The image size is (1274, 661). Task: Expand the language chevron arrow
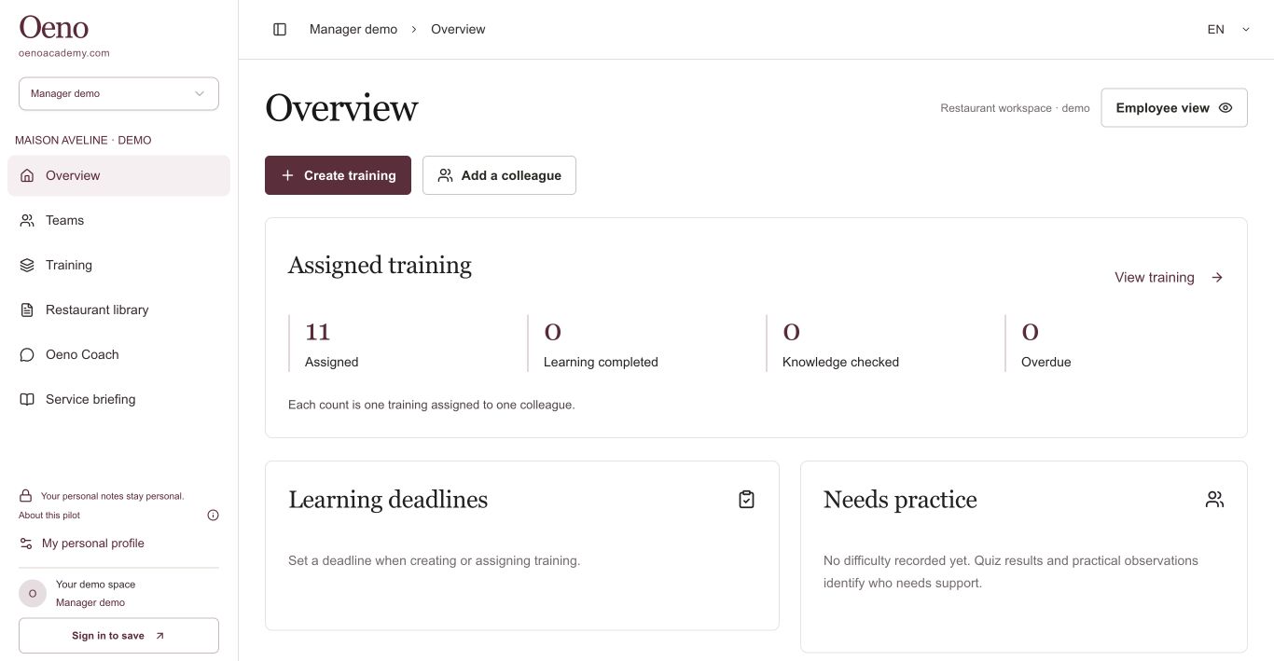pos(1245,30)
